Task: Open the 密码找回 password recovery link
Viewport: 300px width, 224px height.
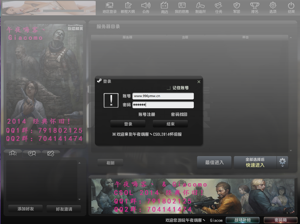Action: coord(179,114)
